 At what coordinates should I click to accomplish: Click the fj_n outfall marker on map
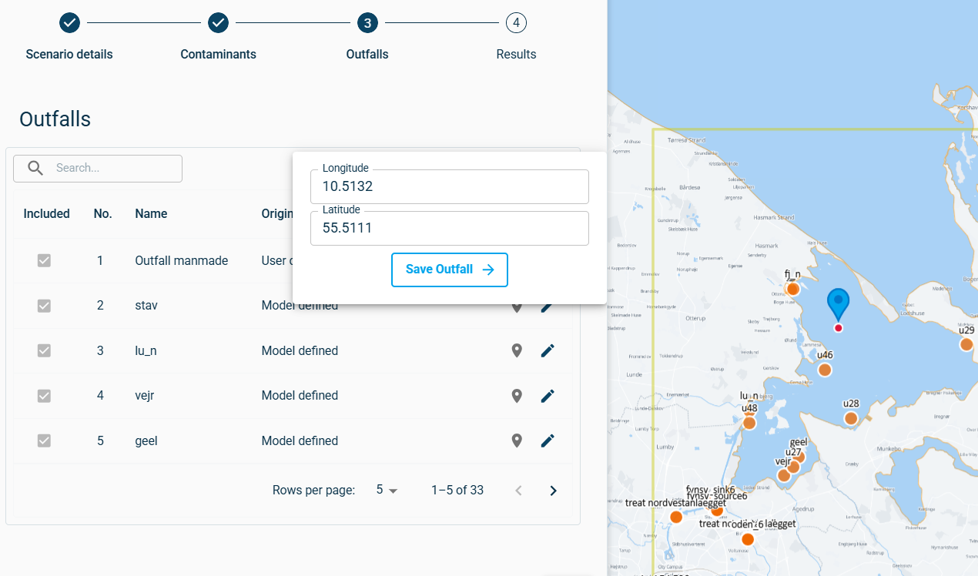tap(792, 289)
